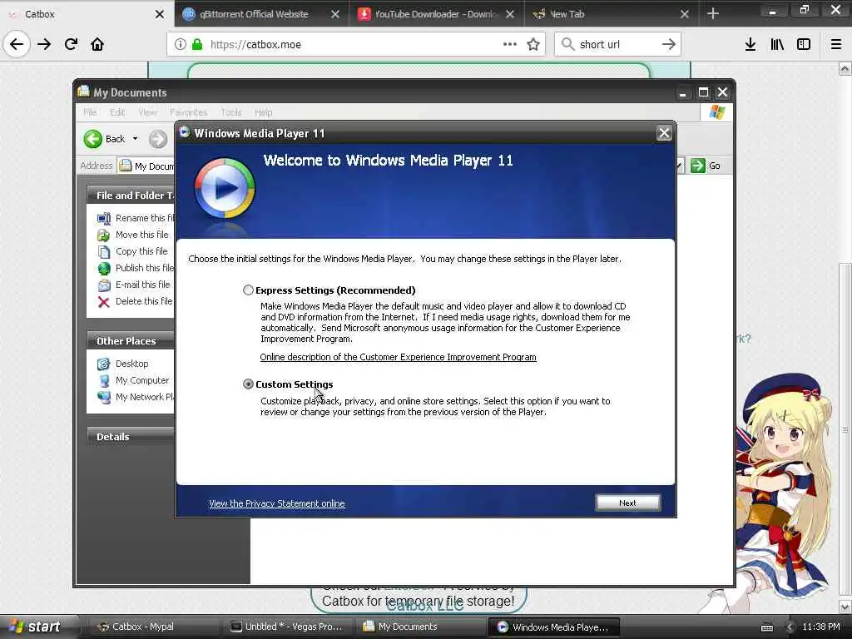Expand Details panel header
Viewport: 852px width, 639px height.
131,436
